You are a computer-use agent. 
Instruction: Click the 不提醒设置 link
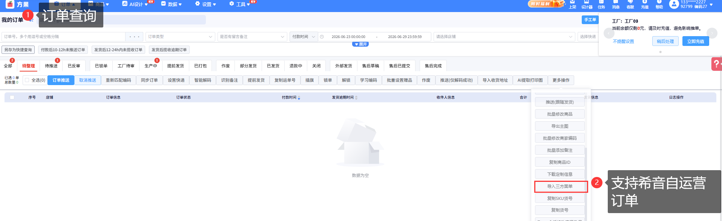pyautogui.click(x=623, y=41)
